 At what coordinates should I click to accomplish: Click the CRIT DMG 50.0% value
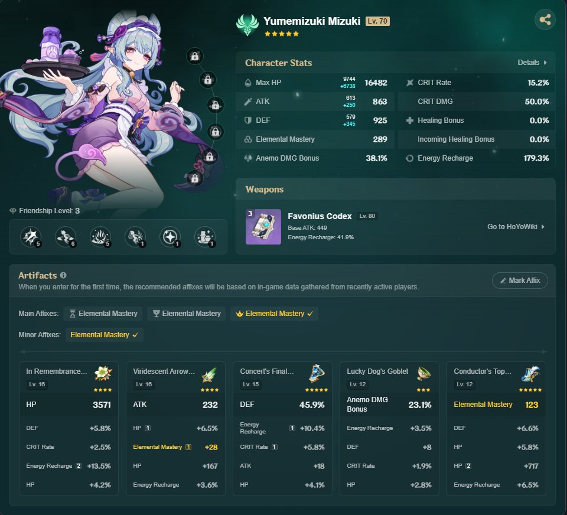coord(537,102)
